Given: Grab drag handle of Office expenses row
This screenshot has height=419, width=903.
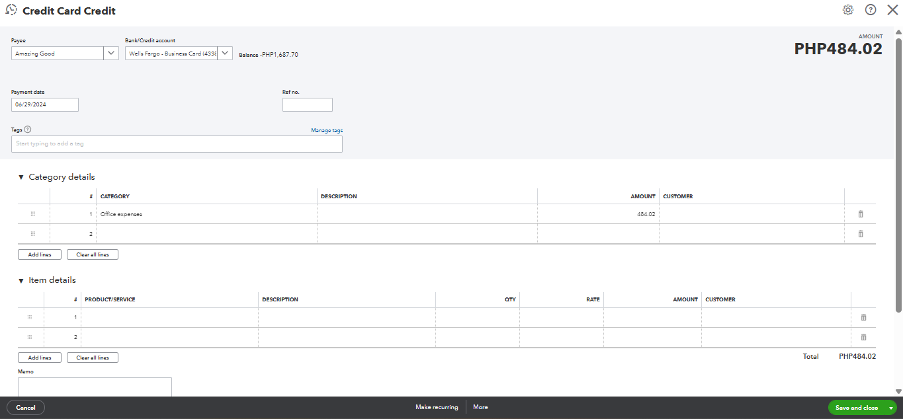Looking at the screenshot, I should (x=32, y=214).
